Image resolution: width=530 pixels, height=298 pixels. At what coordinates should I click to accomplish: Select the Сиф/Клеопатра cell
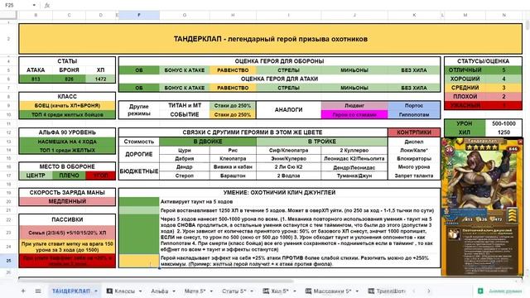point(288,150)
